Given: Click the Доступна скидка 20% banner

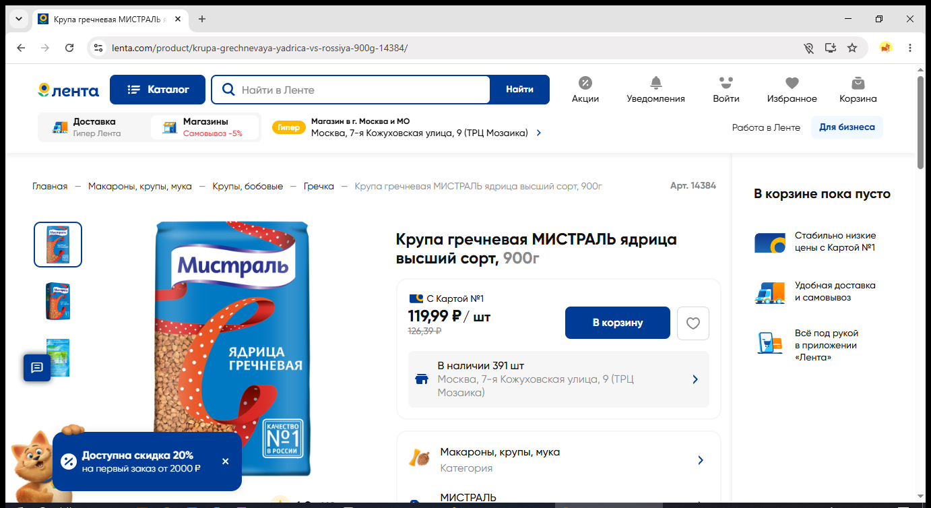Looking at the screenshot, I should 147,462.
